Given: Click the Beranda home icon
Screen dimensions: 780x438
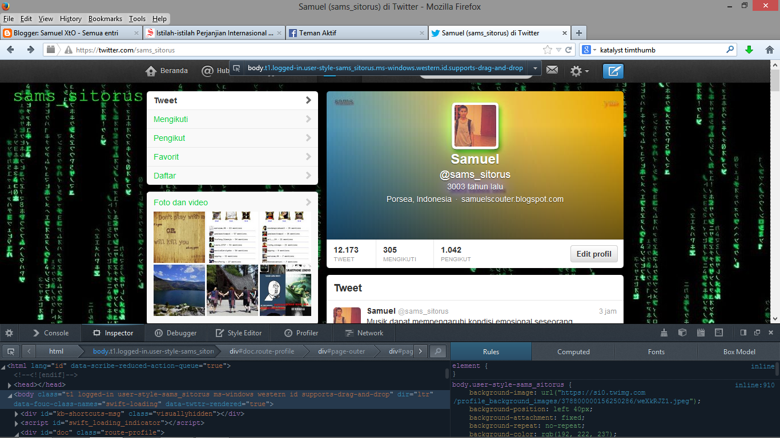Looking at the screenshot, I should [151, 71].
